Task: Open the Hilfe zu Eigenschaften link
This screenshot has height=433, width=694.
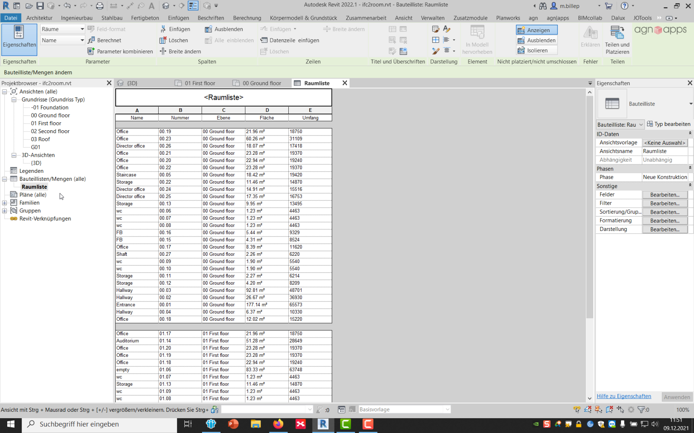Action: click(x=624, y=396)
